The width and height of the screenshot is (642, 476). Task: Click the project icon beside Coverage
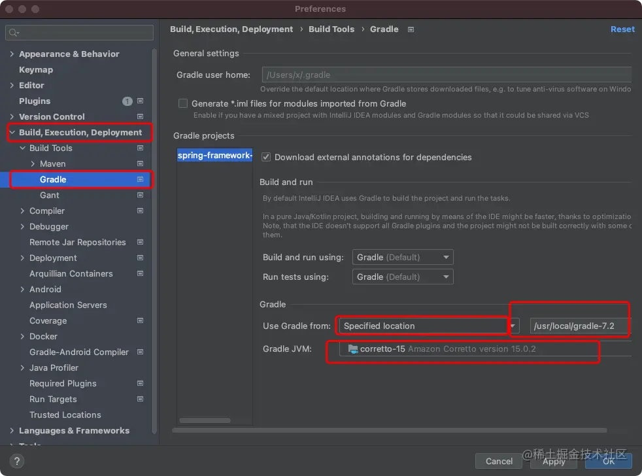[x=140, y=320]
